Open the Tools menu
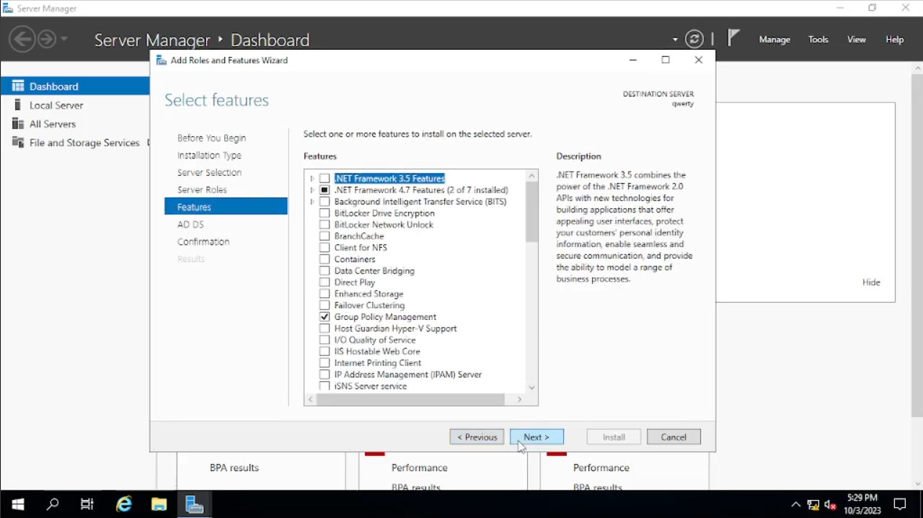The height and width of the screenshot is (518, 923). point(818,40)
